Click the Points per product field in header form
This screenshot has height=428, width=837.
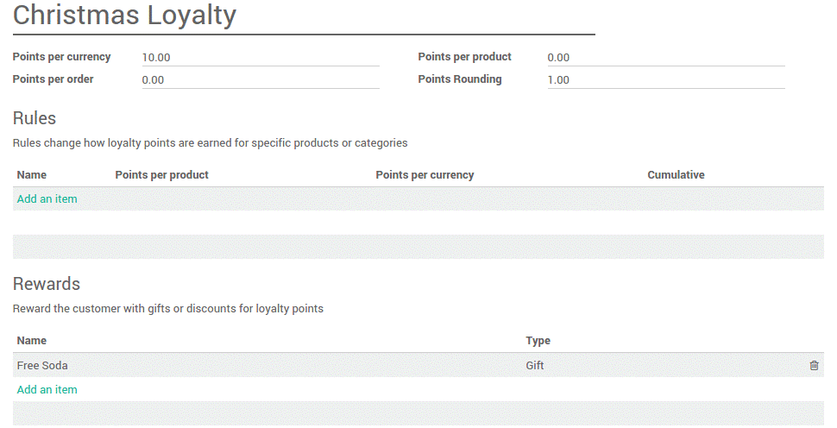(665, 58)
